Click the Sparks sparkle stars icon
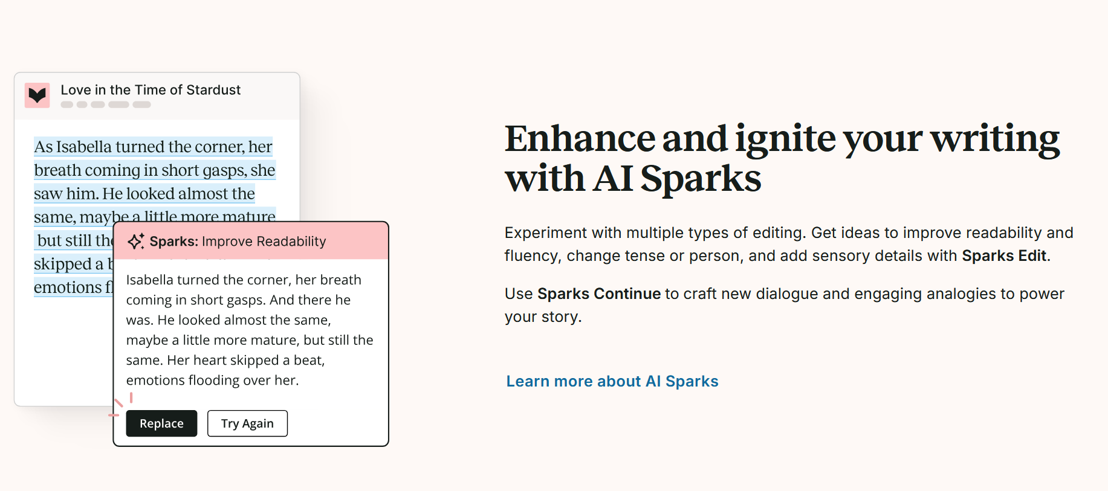 click(136, 241)
